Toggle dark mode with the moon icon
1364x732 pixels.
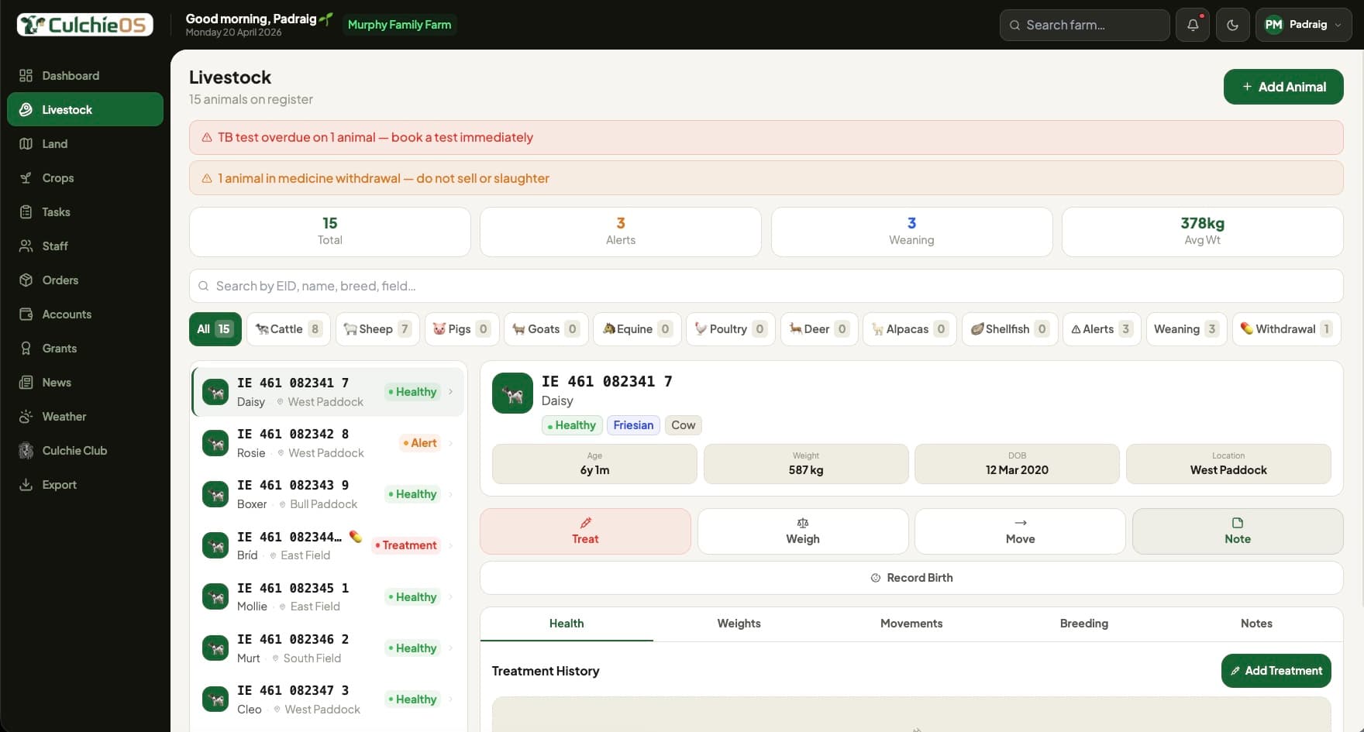click(1232, 24)
